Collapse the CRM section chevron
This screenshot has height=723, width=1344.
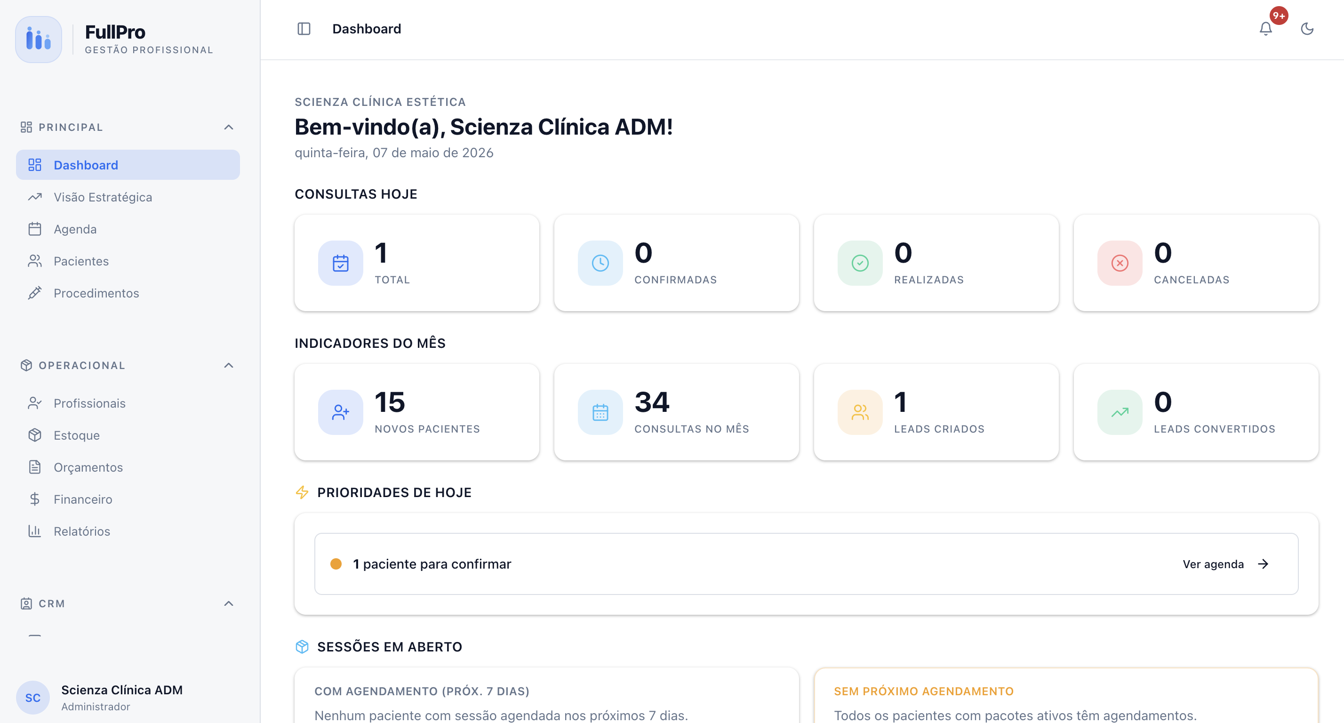[229, 603]
